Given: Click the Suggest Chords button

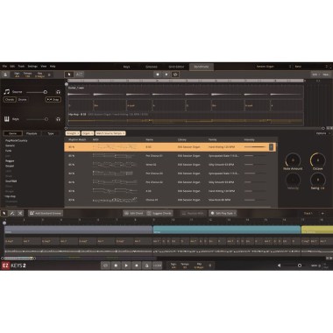Looking at the screenshot, I should [159, 213].
